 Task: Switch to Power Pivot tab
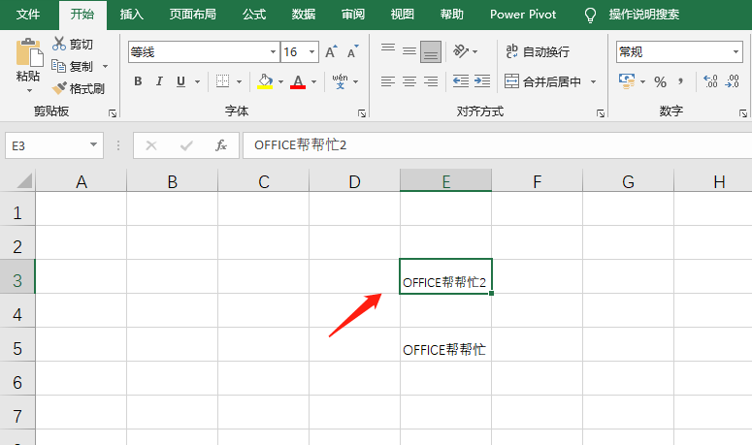(523, 15)
